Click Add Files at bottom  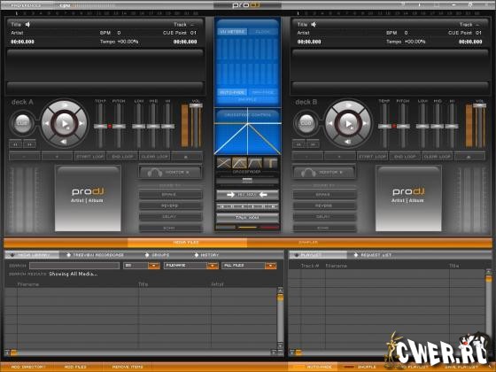coord(75,367)
